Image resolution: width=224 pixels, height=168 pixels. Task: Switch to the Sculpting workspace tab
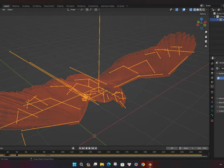point(26,6)
